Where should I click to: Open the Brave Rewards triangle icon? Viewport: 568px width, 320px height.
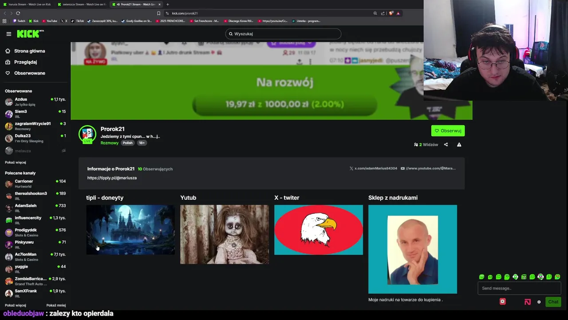(x=398, y=13)
